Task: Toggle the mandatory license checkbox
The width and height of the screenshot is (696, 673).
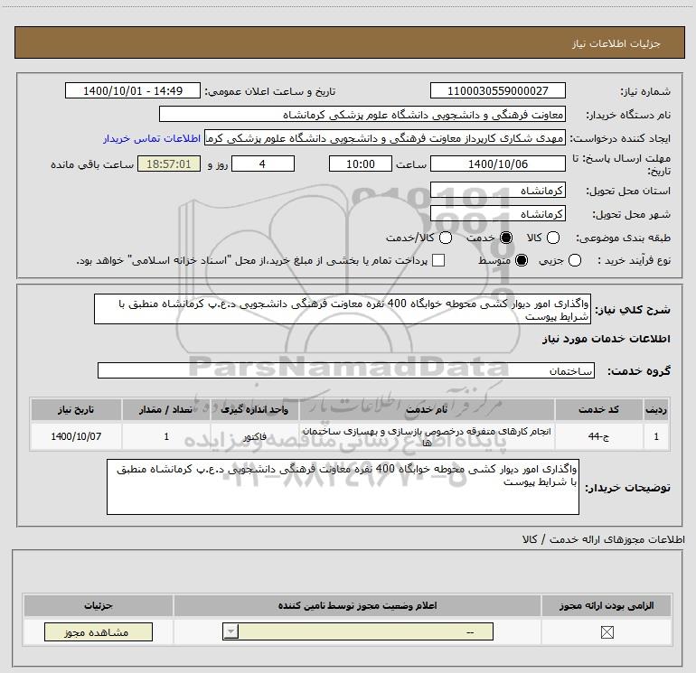Action: [x=607, y=632]
